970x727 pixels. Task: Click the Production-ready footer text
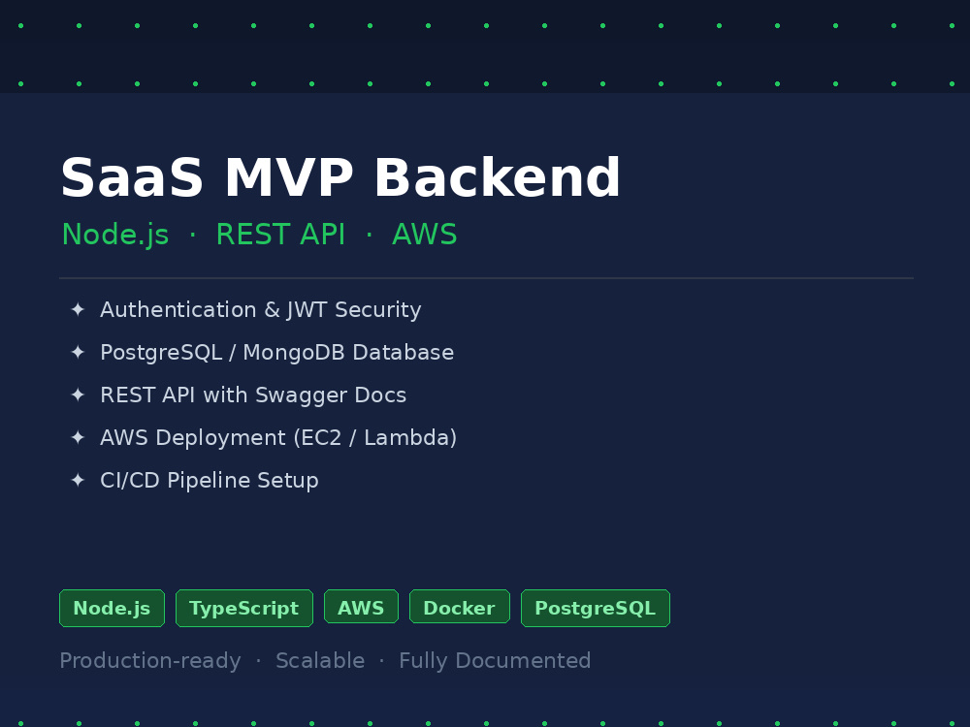[x=150, y=661]
